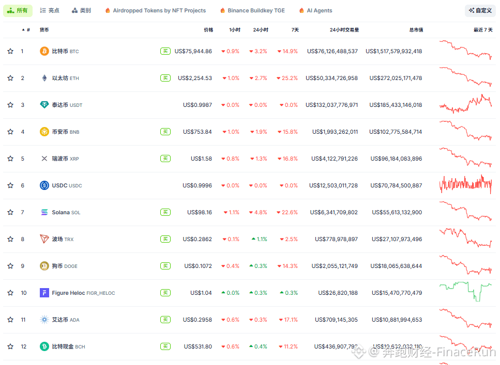Click the USDC logo icon
The height and width of the screenshot is (365, 500).
click(43, 185)
